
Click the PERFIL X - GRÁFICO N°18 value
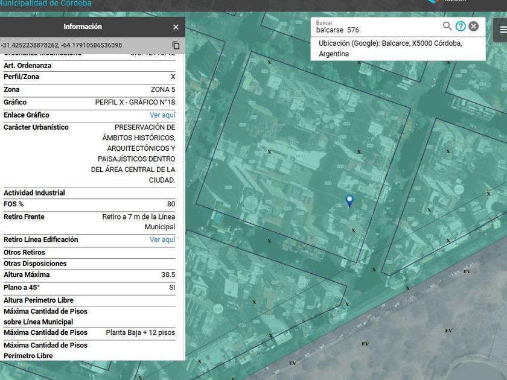click(135, 103)
